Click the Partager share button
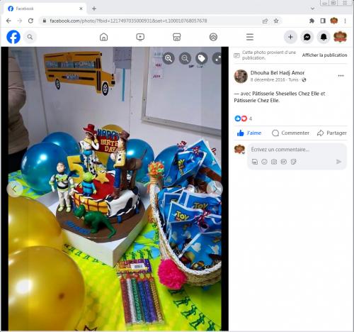Viewport: 354px width, 332px height. tap(332, 133)
